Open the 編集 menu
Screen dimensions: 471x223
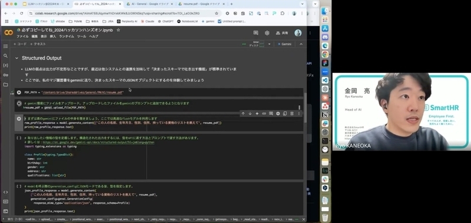coord(35,36)
